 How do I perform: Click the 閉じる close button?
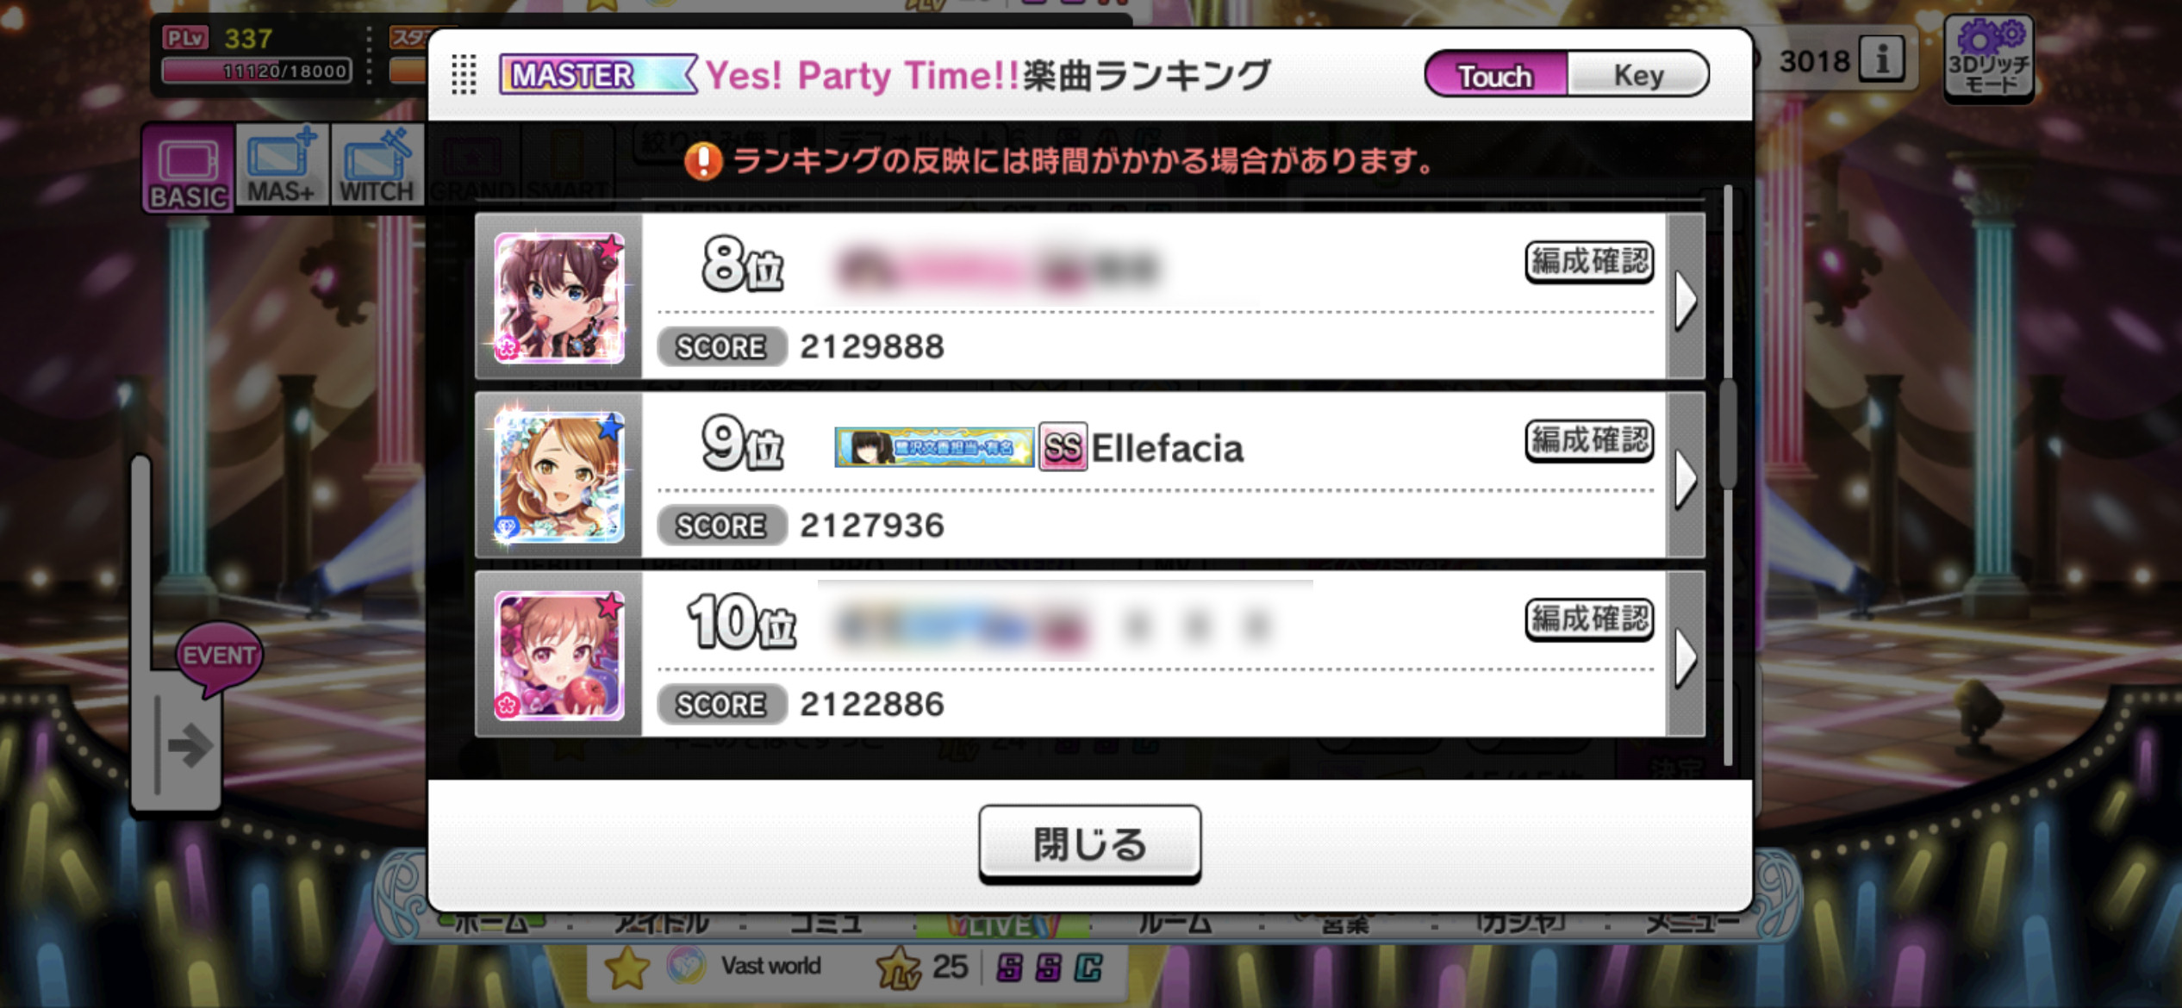point(1089,844)
